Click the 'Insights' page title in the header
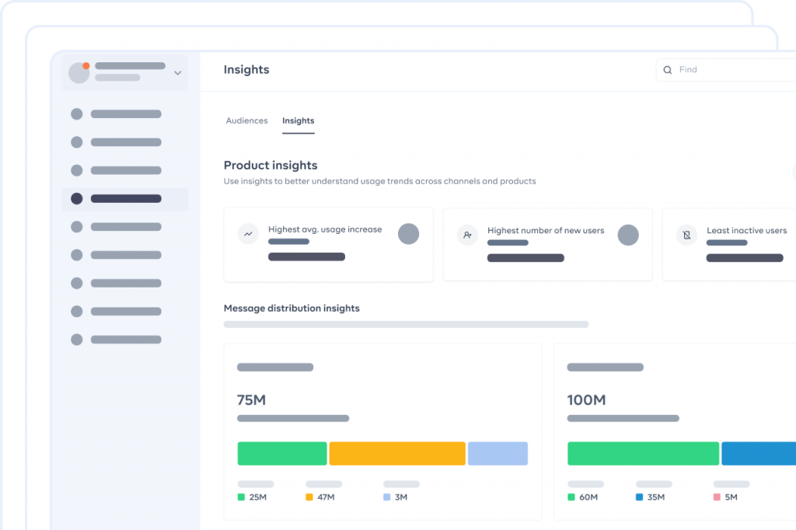Viewport: 796px width, 530px height. point(246,69)
